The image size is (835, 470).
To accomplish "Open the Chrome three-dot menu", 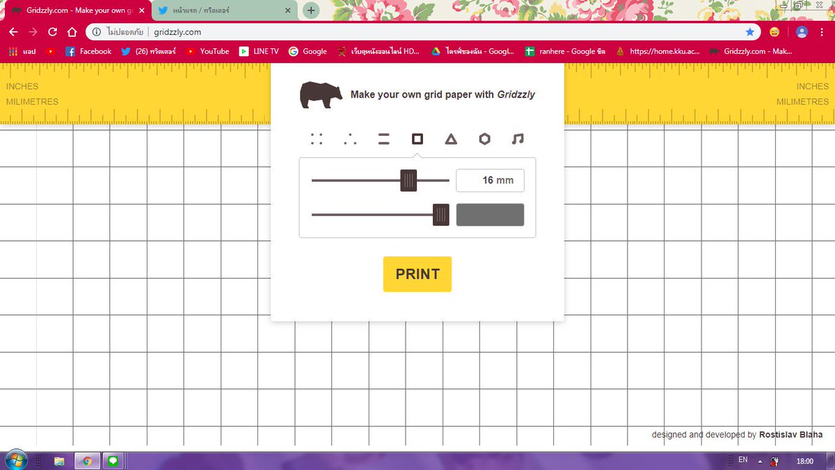I will pos(823,32).
